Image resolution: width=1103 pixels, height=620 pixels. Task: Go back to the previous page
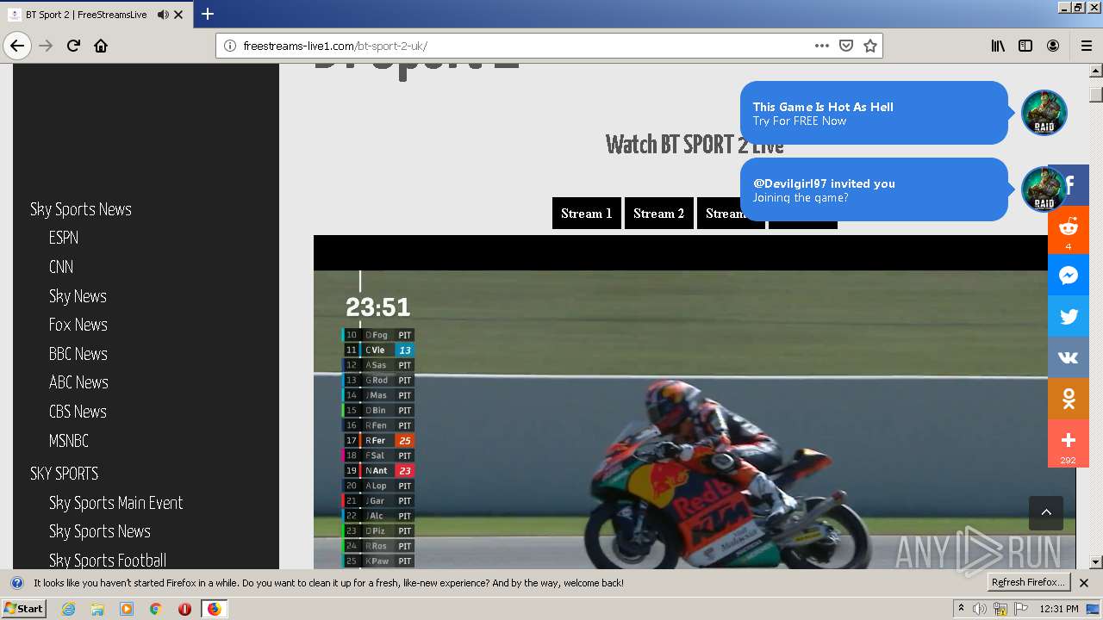click(x=17, y=46)
